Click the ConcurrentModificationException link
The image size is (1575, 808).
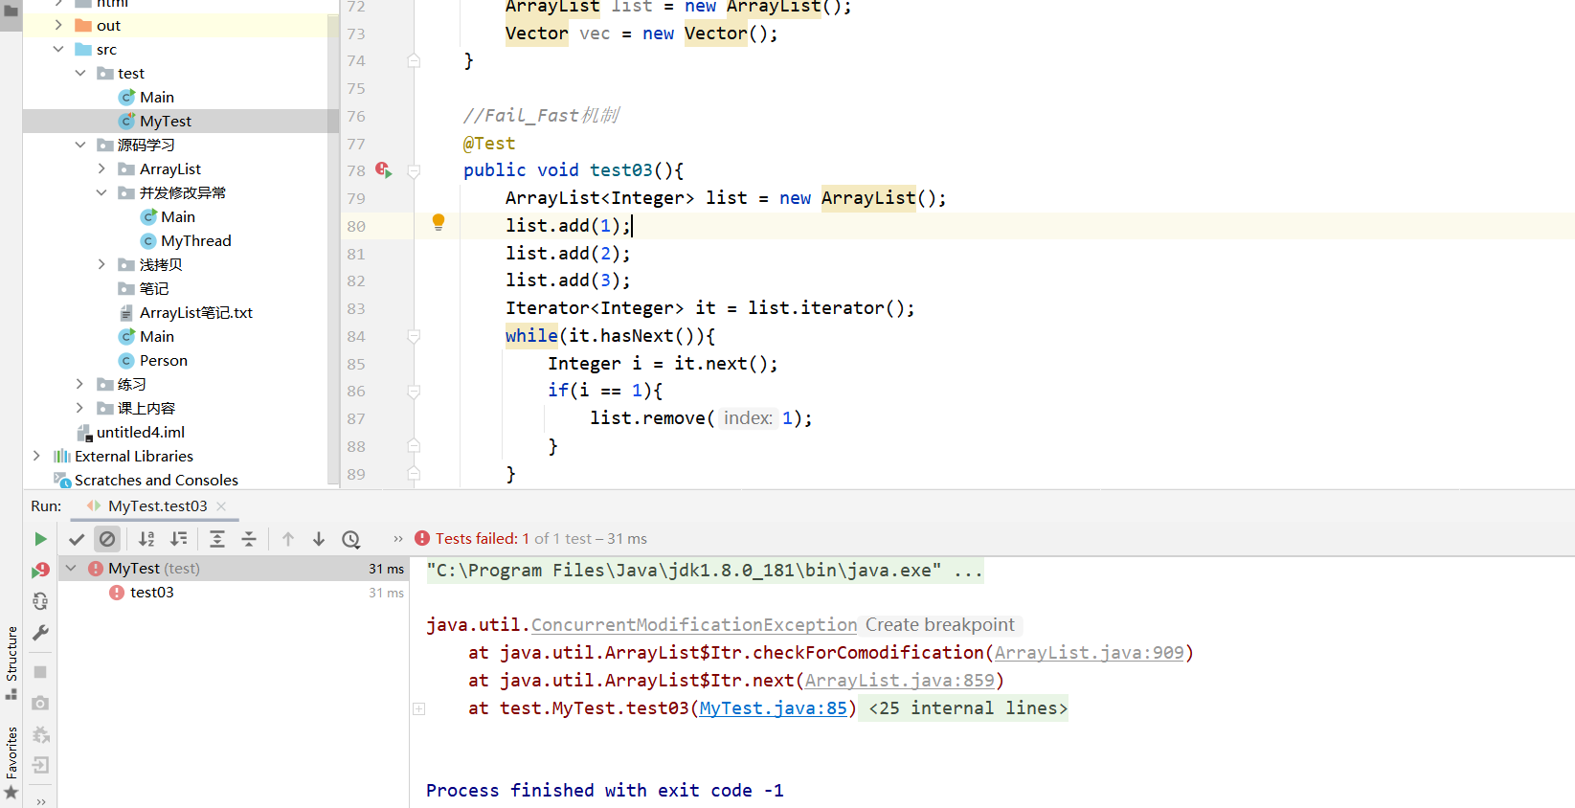click(x=694, y=625)
